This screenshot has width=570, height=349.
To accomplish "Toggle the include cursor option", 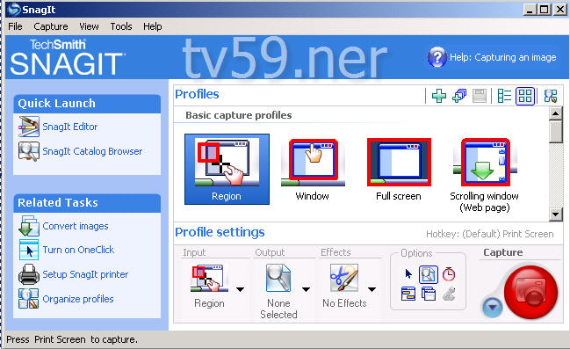I will (408, 273).
